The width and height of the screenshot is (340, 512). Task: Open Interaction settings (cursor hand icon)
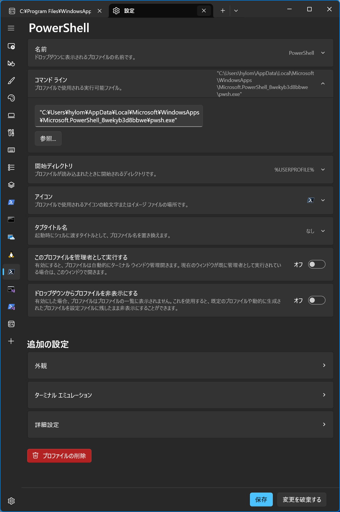click(x=11, y=63)
